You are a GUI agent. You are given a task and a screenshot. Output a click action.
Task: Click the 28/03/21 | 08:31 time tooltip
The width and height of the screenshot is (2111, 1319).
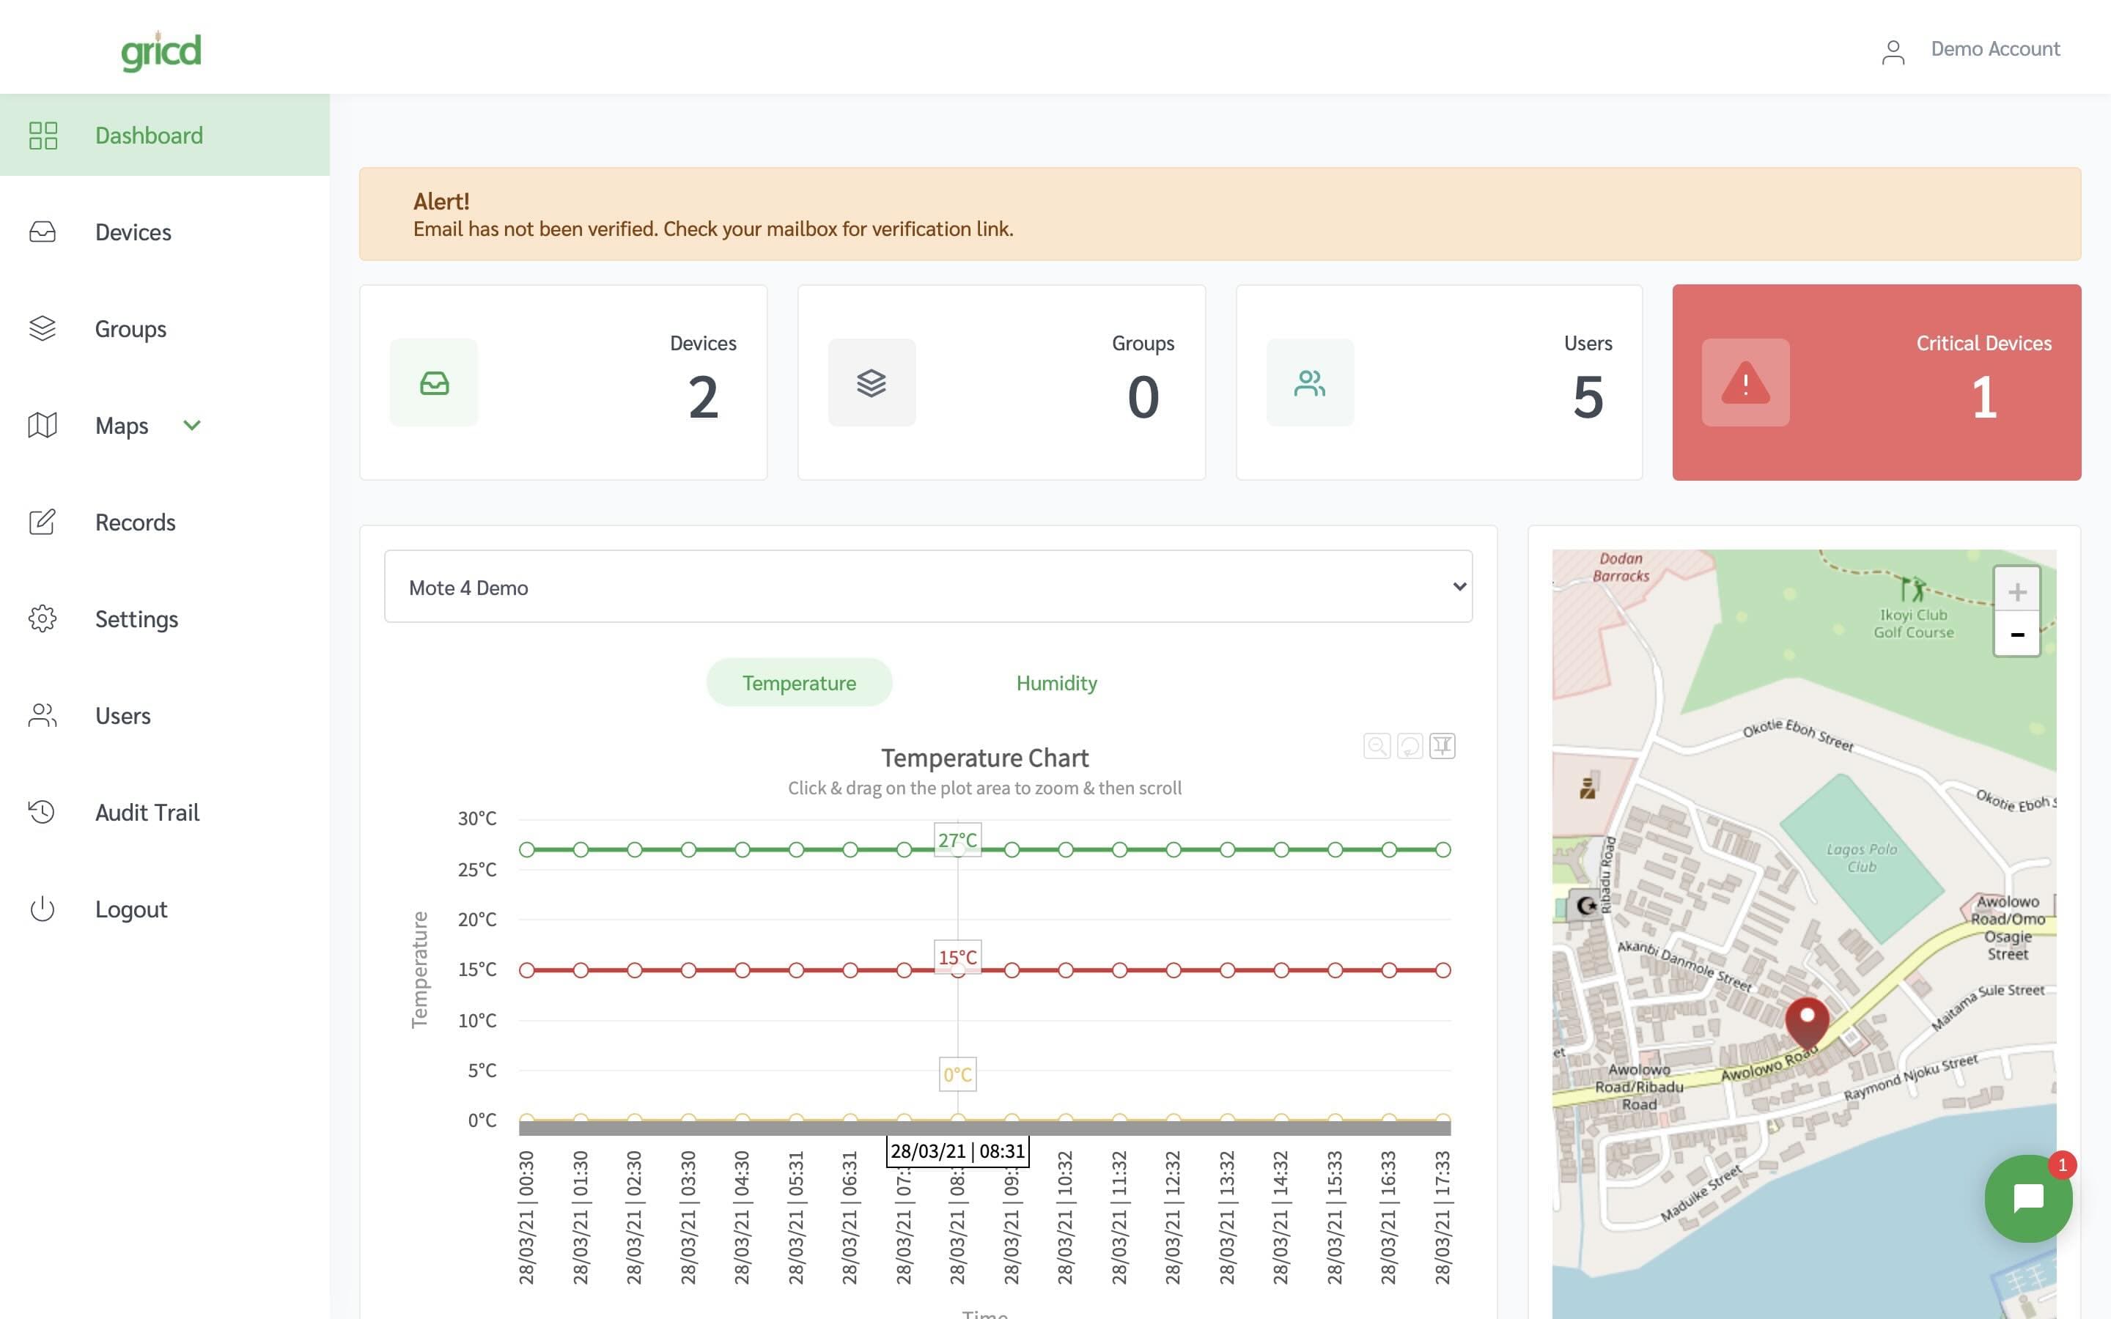957,1150
